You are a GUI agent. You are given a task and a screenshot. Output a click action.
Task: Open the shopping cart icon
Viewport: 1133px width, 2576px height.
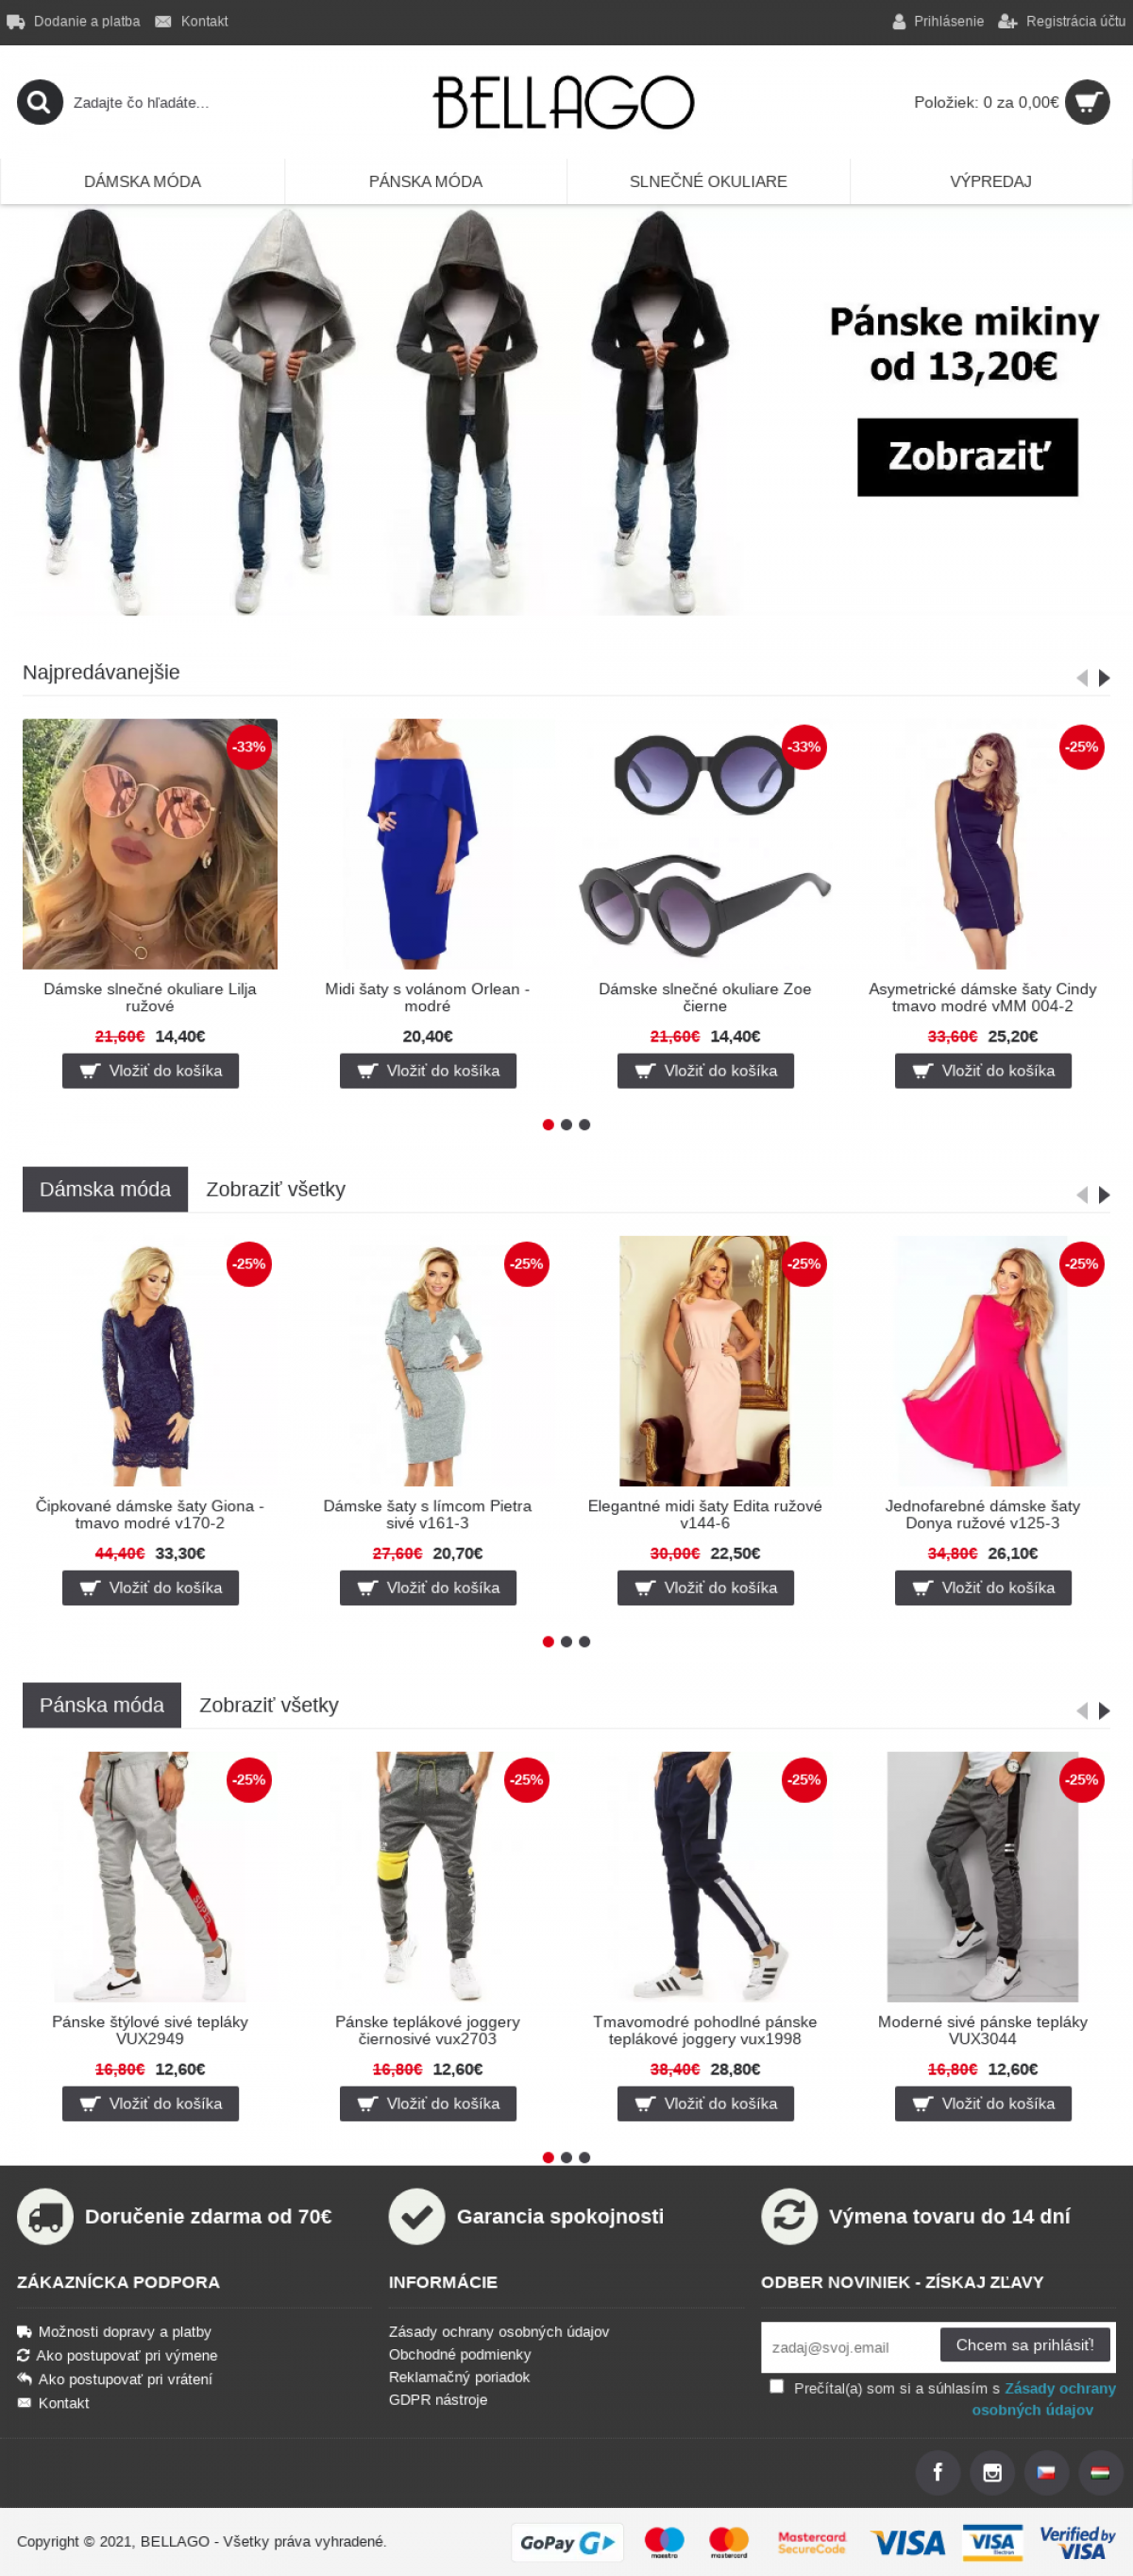click(x=1087, y=102)
